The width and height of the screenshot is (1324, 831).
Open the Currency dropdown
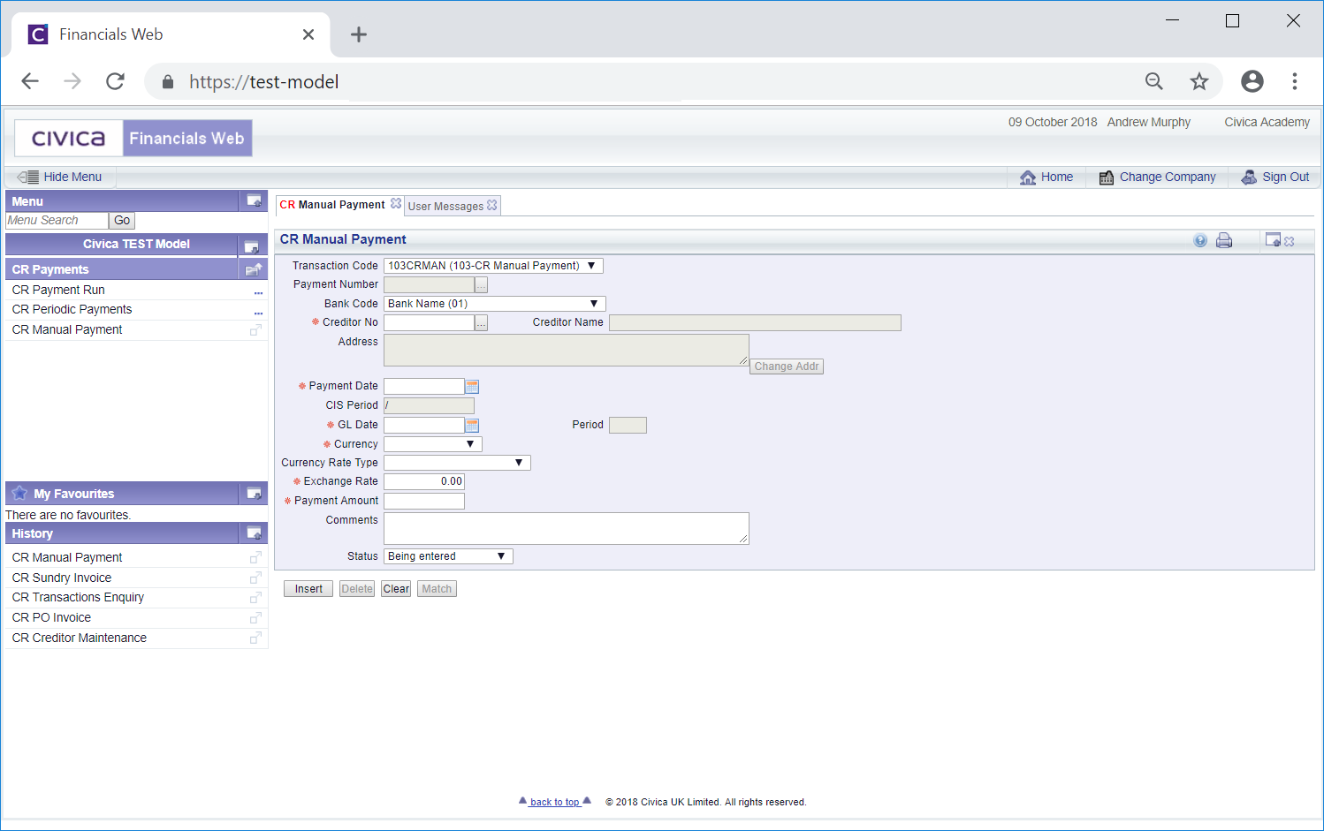[x=433, y=444]
